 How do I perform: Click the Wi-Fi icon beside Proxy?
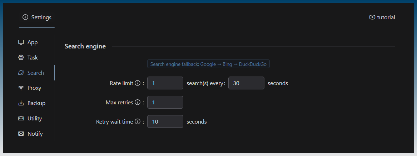[x=21, y=88]
